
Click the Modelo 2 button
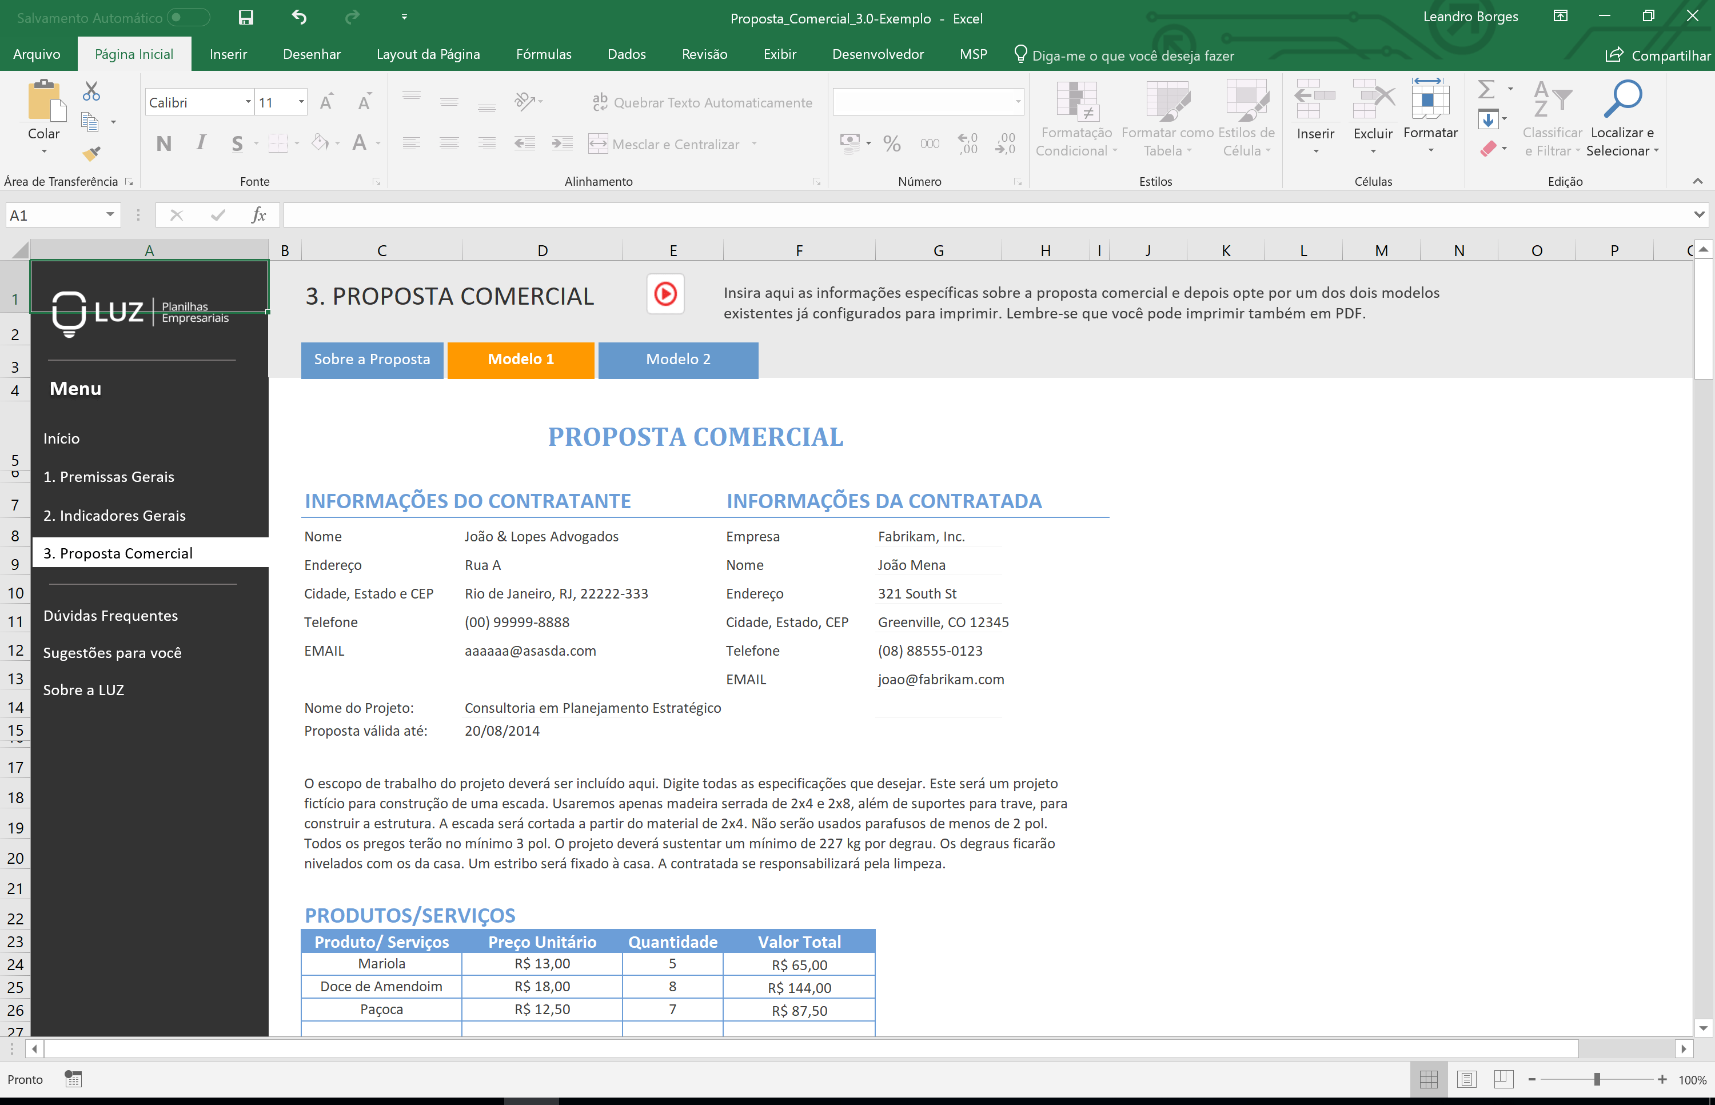point(677,360)
